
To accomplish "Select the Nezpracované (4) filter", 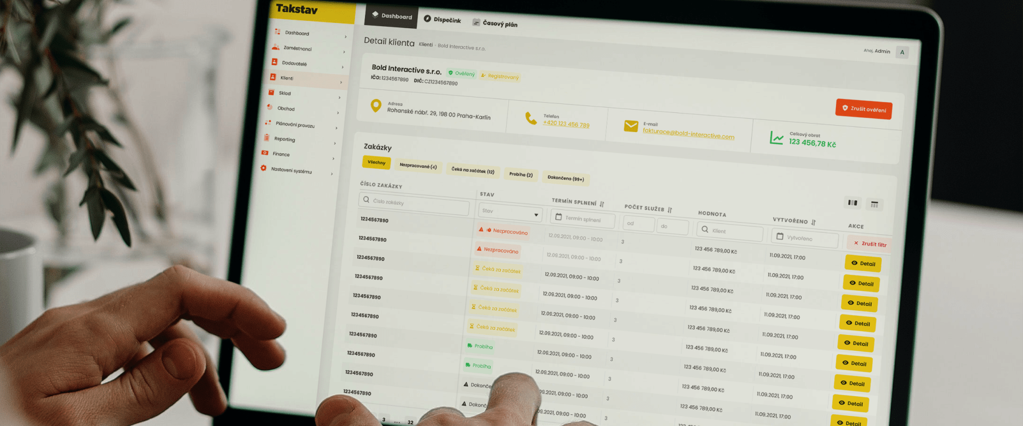I will (418, 166).
